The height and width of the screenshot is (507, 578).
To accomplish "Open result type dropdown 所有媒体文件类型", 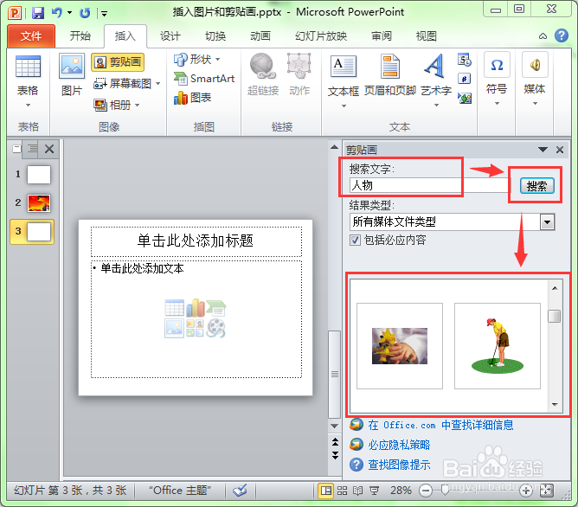I will tap(548, 222).
